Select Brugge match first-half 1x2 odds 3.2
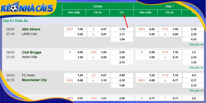The width and height of the screenshot is (206, 103). click(x=194, y=52)
